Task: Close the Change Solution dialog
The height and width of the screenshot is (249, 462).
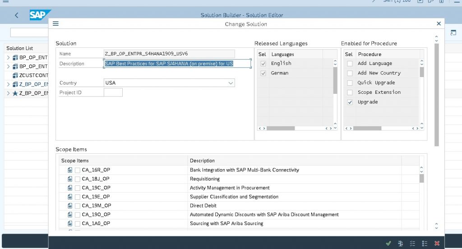Action: 439,23
